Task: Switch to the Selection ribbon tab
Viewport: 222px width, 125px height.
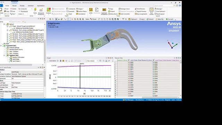Action: click(x=31, y=6)
